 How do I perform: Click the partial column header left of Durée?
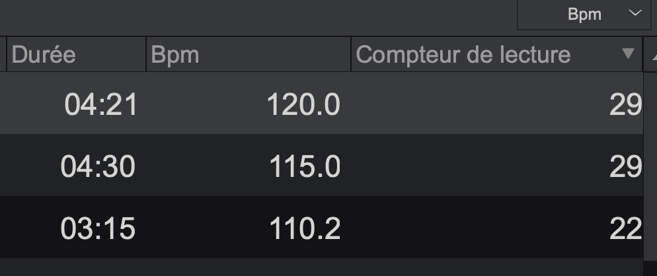(x=3, y=55)
